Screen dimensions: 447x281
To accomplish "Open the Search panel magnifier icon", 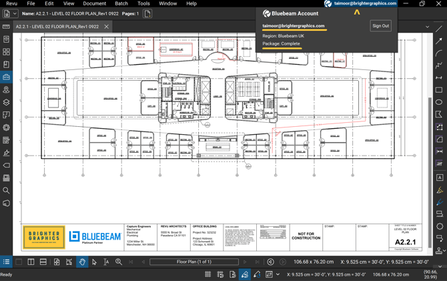I will [6, 190].
